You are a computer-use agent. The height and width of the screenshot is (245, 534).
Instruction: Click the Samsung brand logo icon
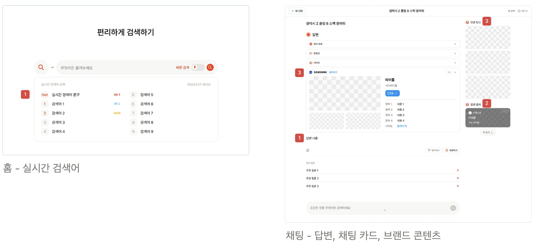[310, 72]
